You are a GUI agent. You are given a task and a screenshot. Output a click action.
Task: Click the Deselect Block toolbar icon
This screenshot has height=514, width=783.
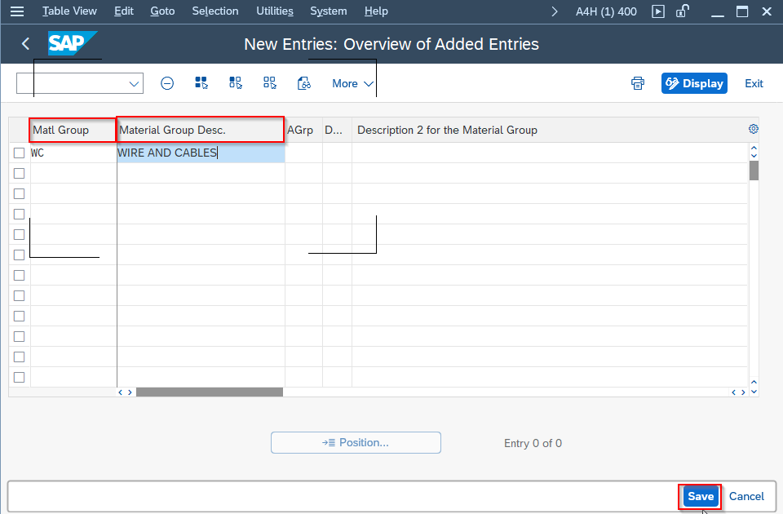pos(270,82)
